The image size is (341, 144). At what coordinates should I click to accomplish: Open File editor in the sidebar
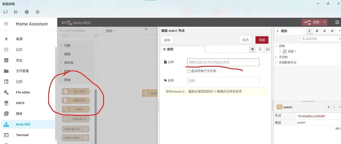28,92
